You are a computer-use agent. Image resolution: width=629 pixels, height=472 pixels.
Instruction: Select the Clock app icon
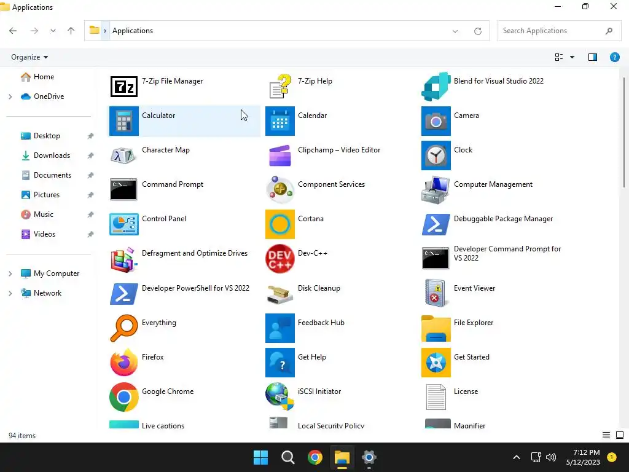click(436, 155)
